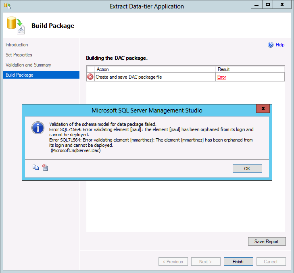The height and width of the screenshot is (273, 294).
Task: Click the Help question mark icon
Action: pyautogui.click(x=270, y=45)
